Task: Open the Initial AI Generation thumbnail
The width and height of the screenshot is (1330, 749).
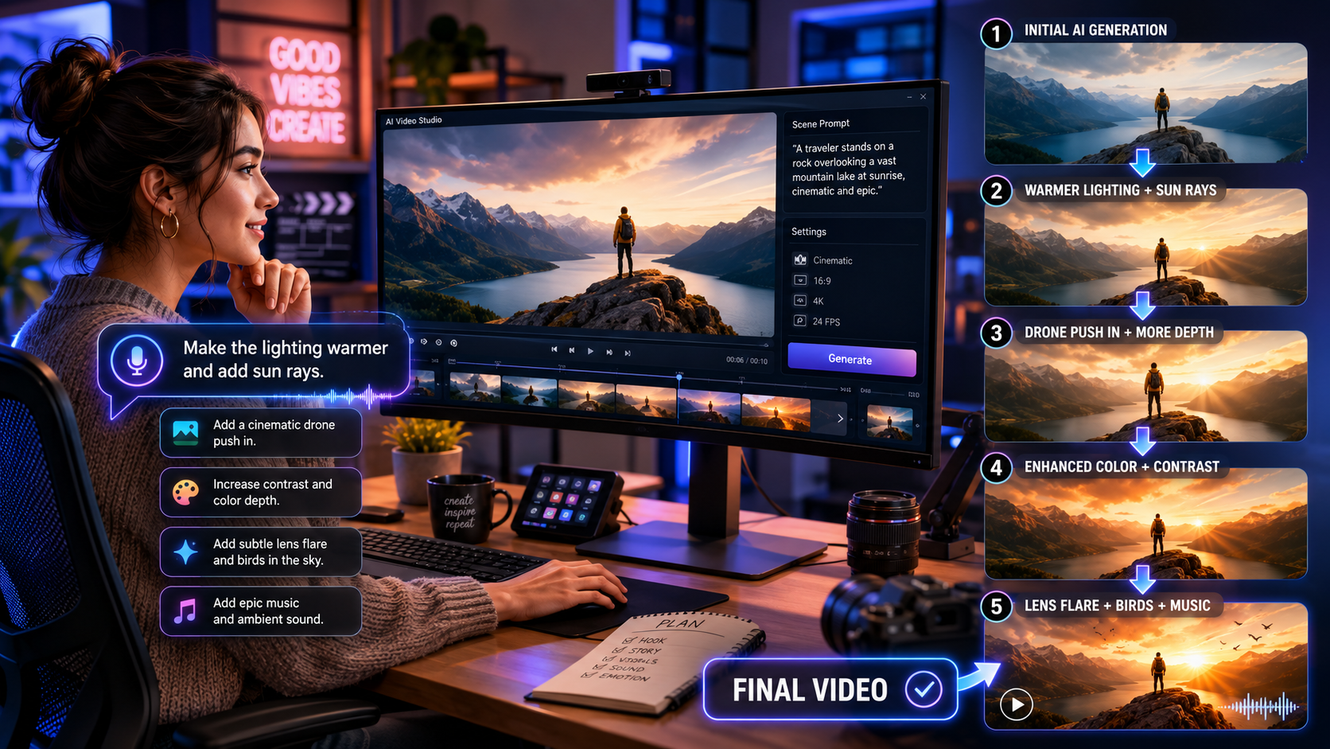Action: pyautogui.click(x=1145, y=103)
